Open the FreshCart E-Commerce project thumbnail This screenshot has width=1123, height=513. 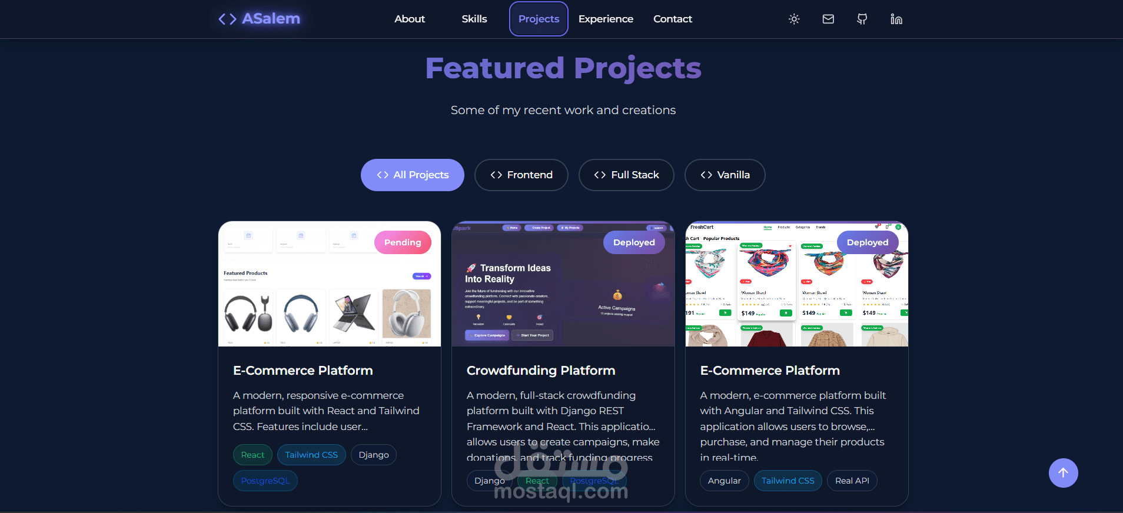point(797,284)
